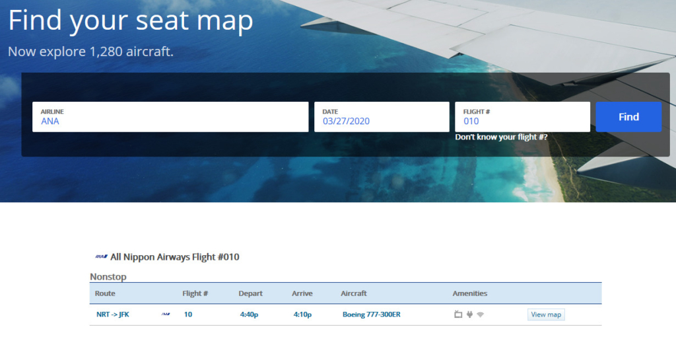Click the power outlet amenity icon
Screen dimensions: 676x341
(x=469, y=315)
